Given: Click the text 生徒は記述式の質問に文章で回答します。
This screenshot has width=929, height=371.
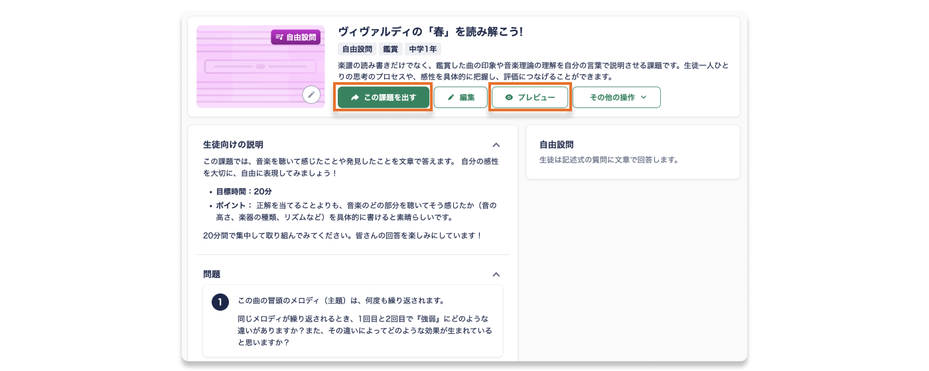Looking at the screenshot, I should (608, 160).
